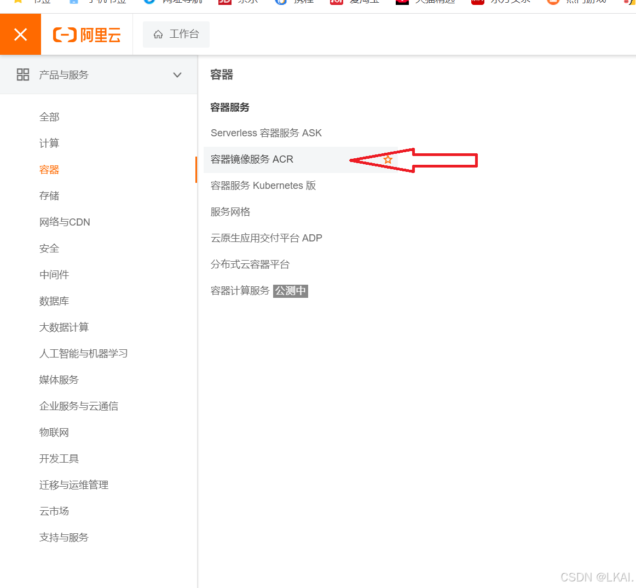Select the 安全 category
Viewport: 636px width, 588px height.
point(49,249)
